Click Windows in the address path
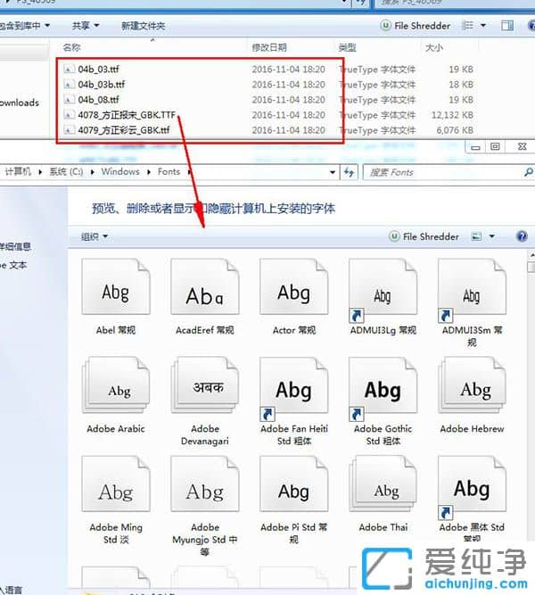Image resolution: width=535 pixels, height=595 pixels. coord(119,171)
